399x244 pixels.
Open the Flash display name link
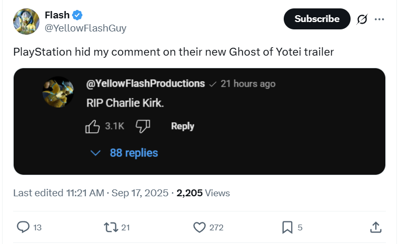tap(57, 15)
